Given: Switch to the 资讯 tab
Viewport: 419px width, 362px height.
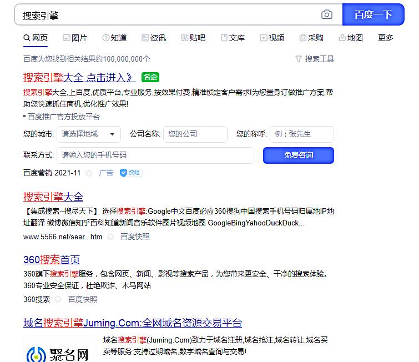Looking at the screenshot, I should (x=154, y=38).
